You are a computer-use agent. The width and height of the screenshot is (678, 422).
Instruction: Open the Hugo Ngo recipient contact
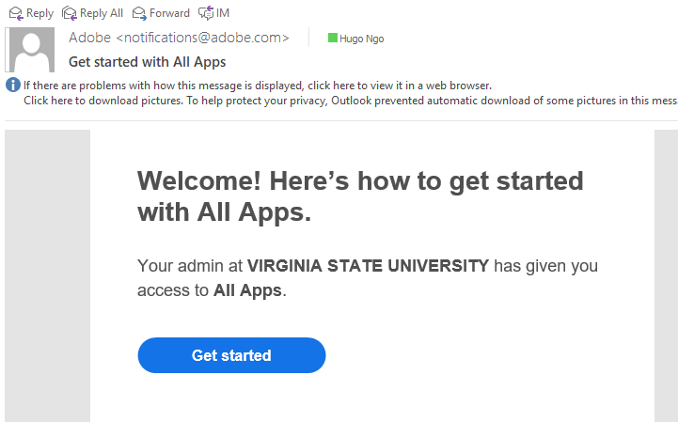click(361, 39)
